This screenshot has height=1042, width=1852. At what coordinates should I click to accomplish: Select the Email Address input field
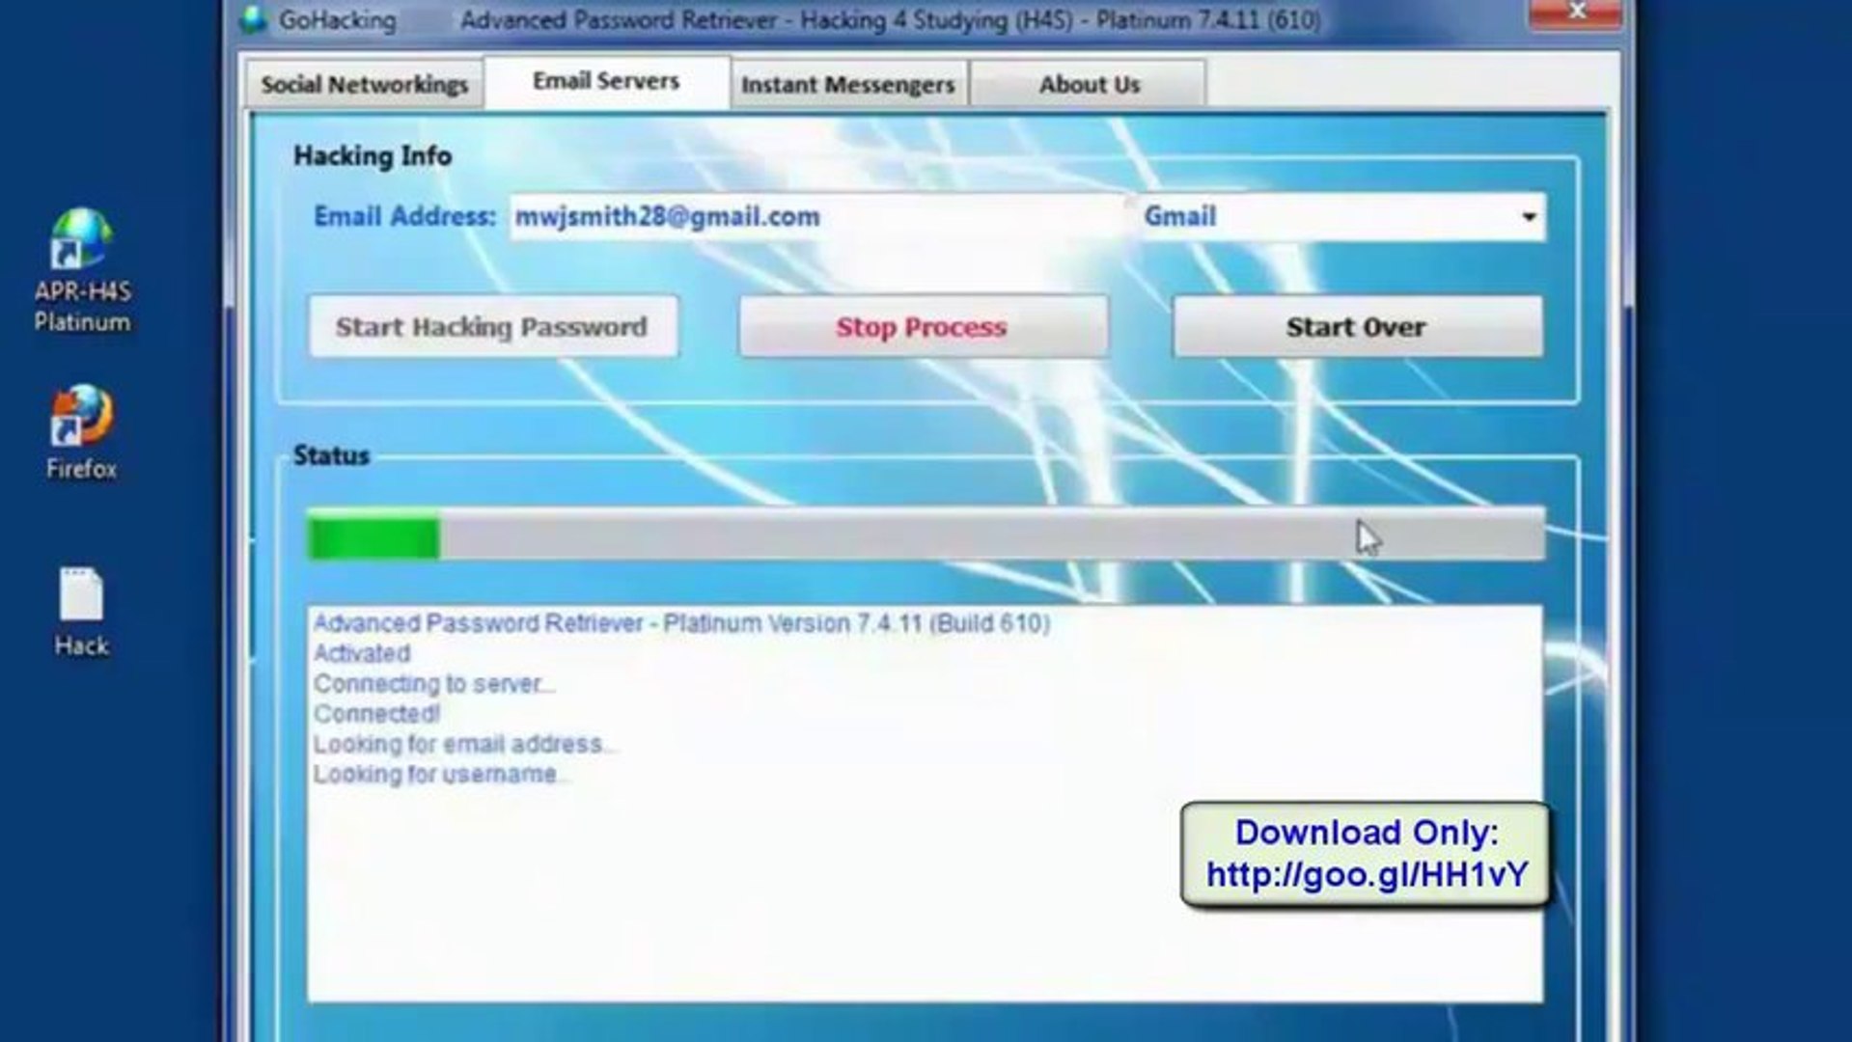coord(772,217)
